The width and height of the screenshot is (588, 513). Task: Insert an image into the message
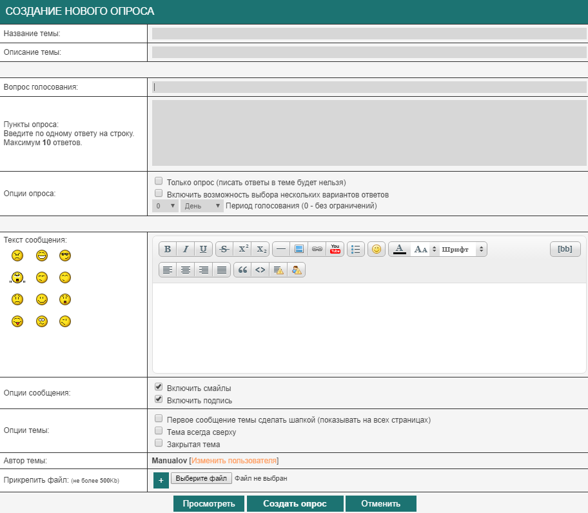click(x=299, y=249)
